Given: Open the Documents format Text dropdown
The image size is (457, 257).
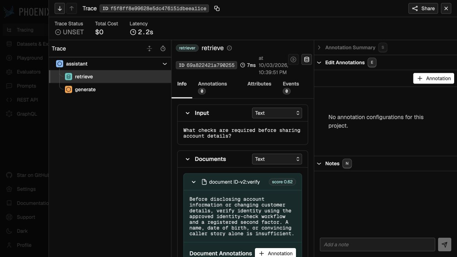Looking at the screenshot, I should pyautogui.click(x=277, y=159).
